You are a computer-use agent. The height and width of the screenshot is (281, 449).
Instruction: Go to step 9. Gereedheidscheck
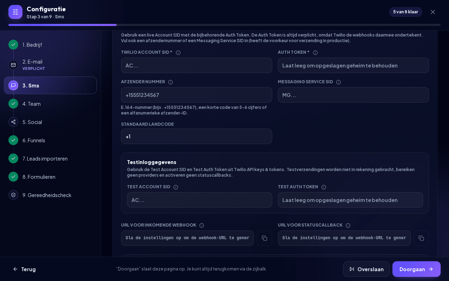pos(50,195)
